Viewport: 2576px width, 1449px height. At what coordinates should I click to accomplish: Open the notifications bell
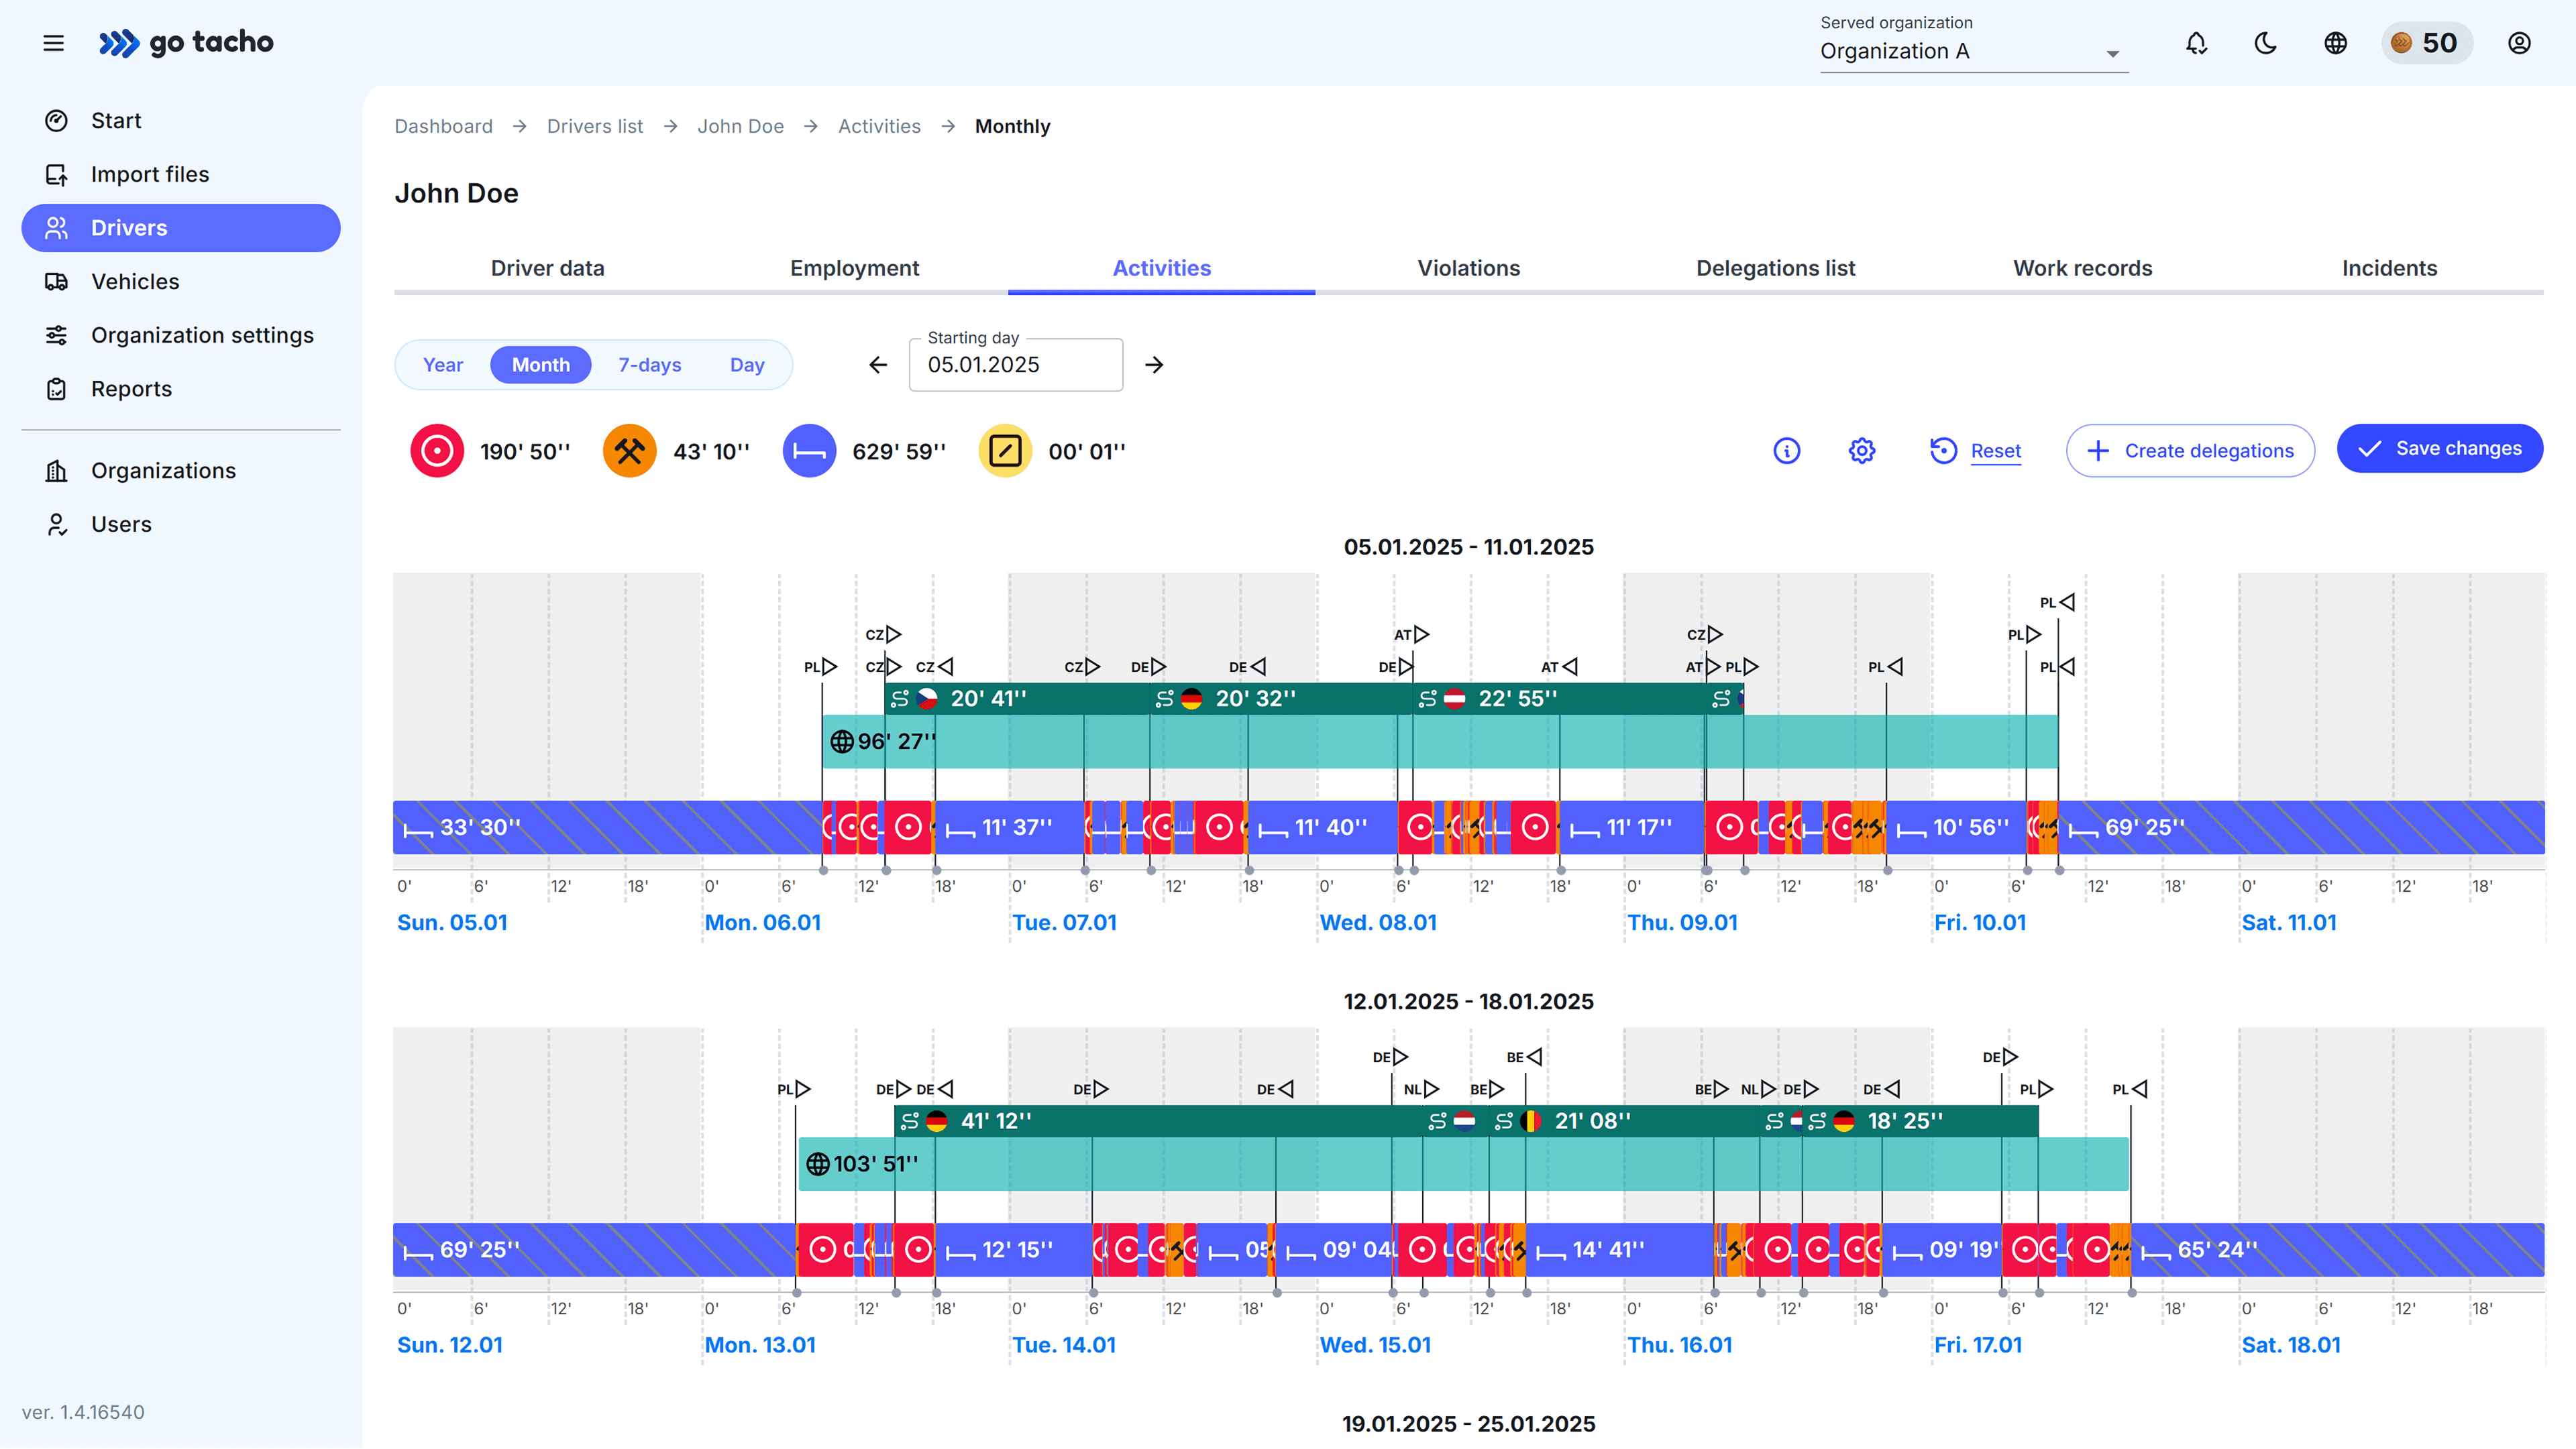2196,43
